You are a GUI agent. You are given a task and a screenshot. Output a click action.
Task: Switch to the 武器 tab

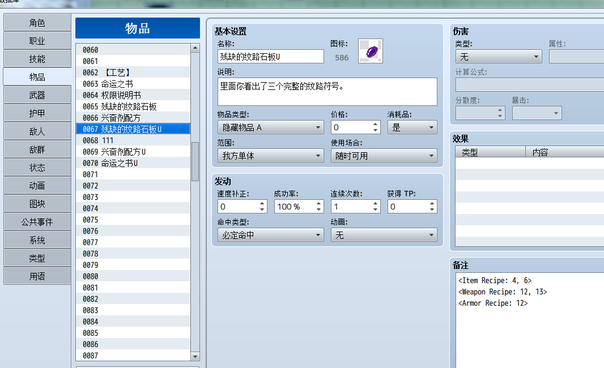tap(37, 95)
